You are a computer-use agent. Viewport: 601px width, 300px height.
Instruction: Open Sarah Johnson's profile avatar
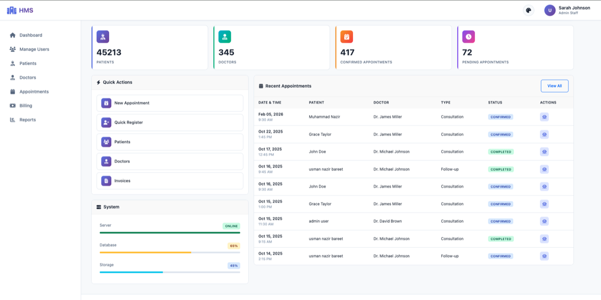click(x=549, y=9)
